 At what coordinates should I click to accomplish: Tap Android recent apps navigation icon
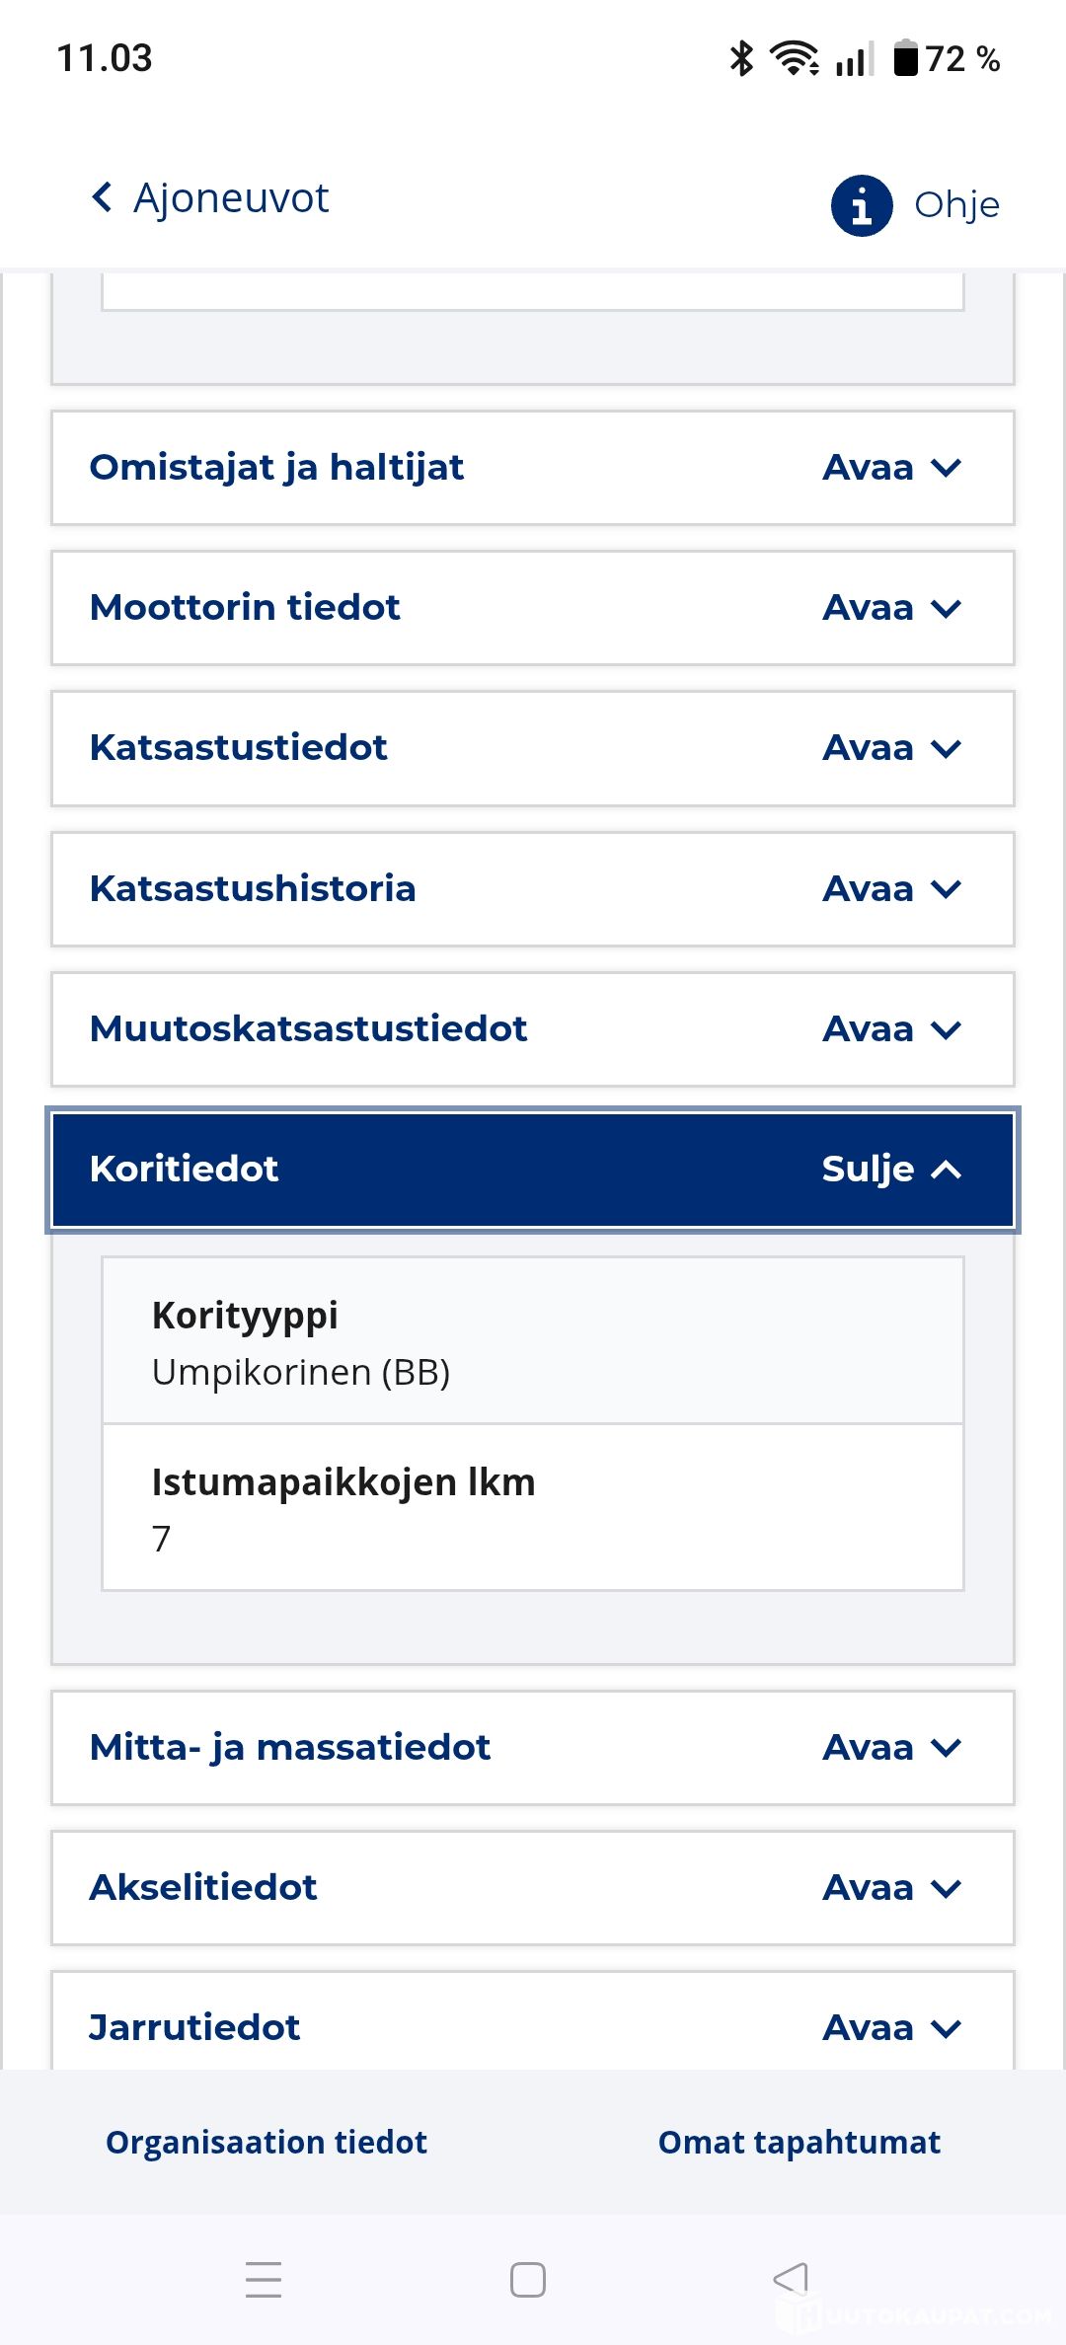pyautogui.click(x=264, y=2279)
